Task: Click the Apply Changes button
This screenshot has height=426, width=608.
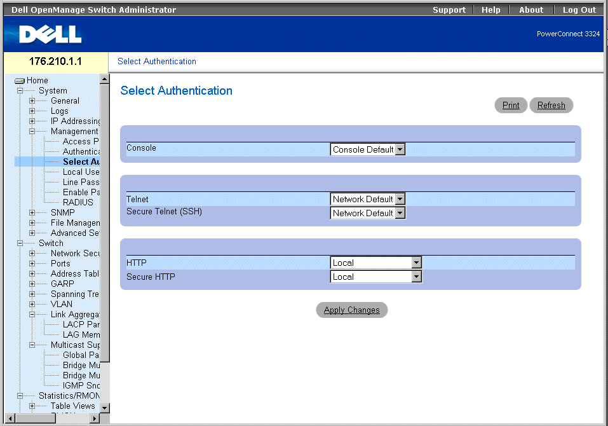Action: 352,310
